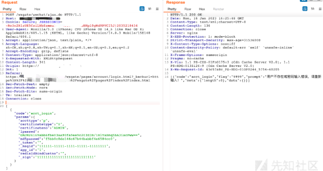Click the POST /wxgate/wechat/ajax.do request line

click(43, 15)
